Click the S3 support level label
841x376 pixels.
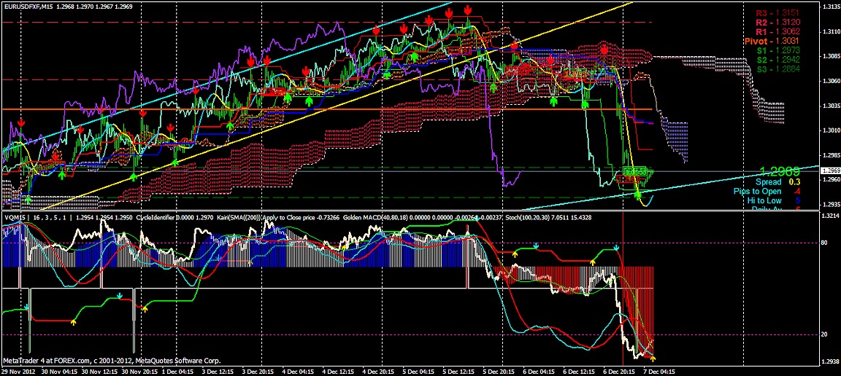(x=775, y=69)
